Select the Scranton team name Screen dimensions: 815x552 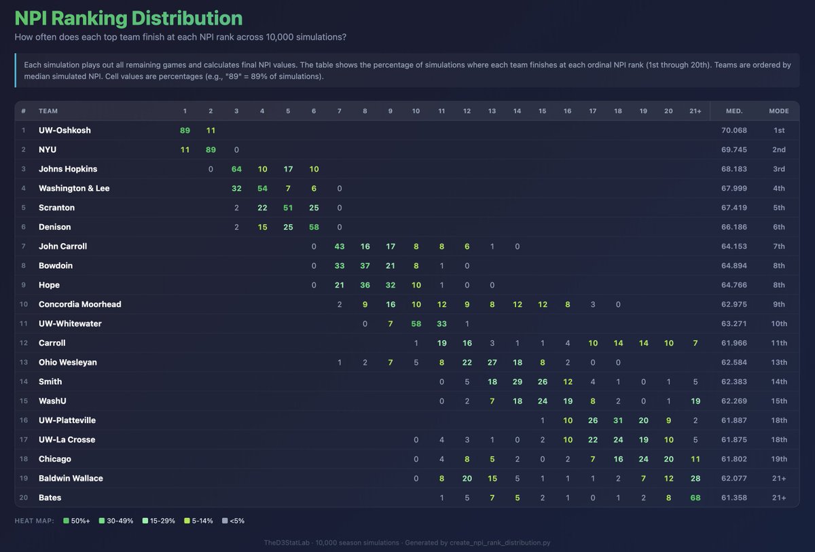pyautogui.click(x=56, y=208)
